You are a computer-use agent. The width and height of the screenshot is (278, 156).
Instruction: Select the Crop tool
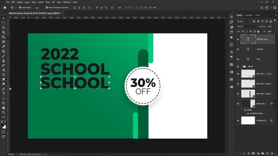(3, 37)
